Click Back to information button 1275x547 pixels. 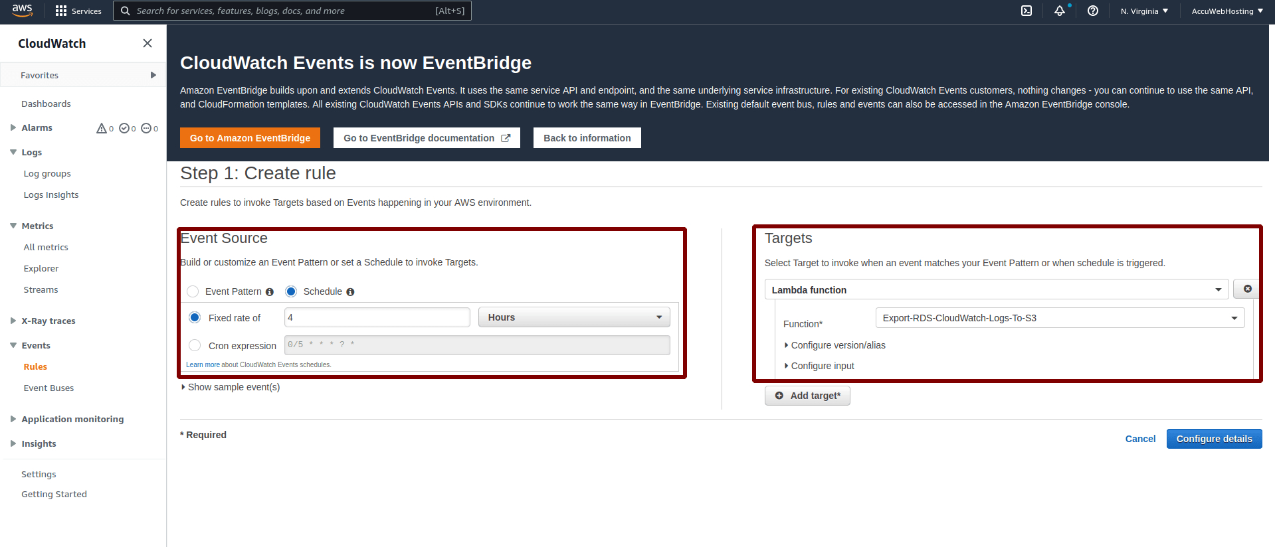587,138
